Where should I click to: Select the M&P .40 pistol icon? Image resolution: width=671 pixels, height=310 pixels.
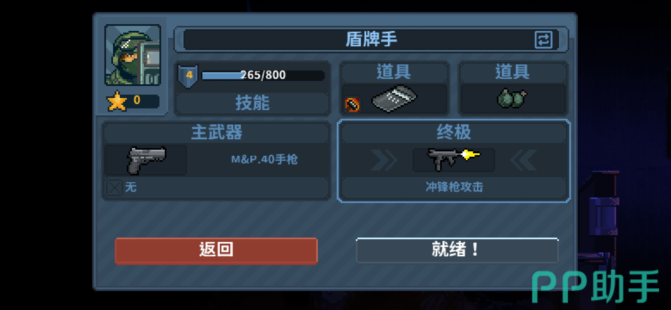click(x=146, y=160)
